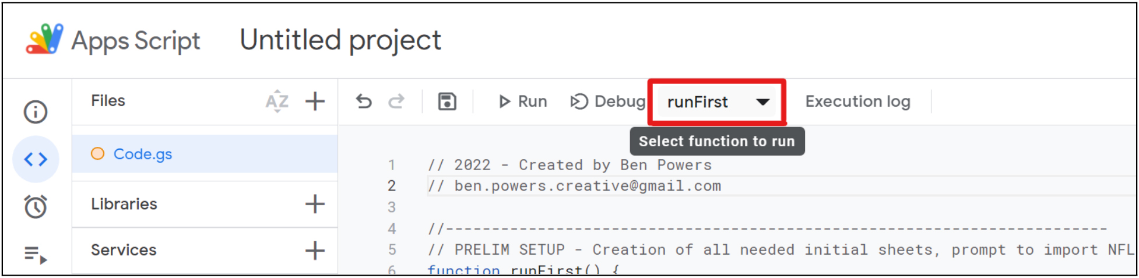Viewport: 1139px width, 278px height.
Task: Add a new file with plus icon
Action: click(x=315, y=101)
